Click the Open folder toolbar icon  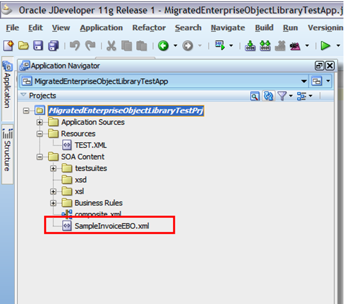(x=23, y=46)
